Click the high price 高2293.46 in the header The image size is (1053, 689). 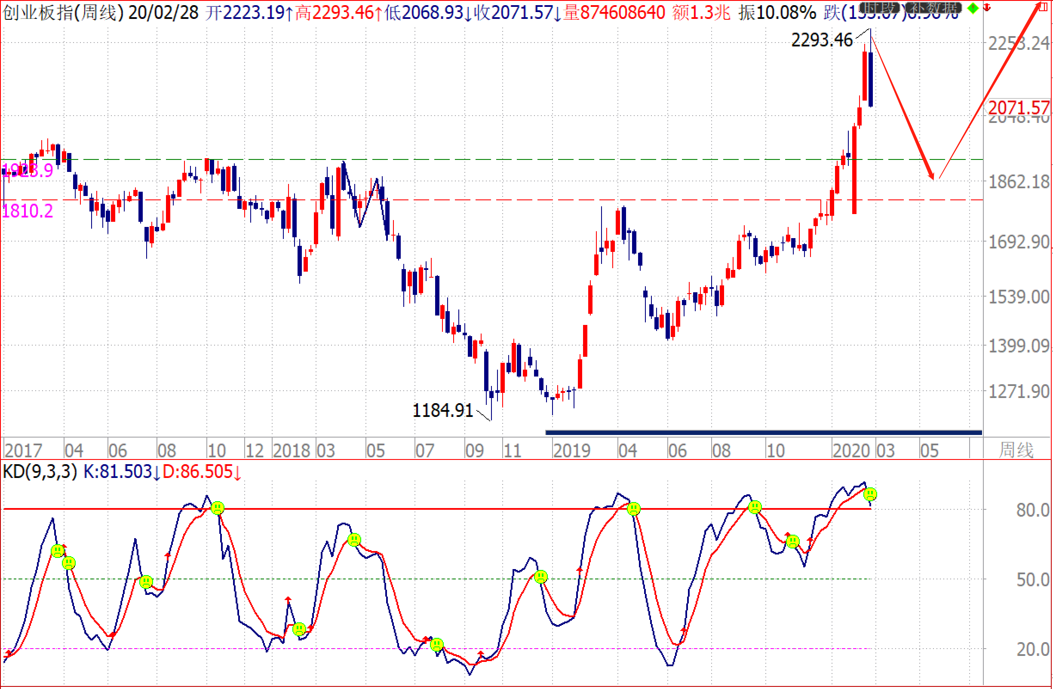pos(339,12)
